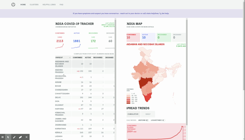Open the Clusters nav item
Screen dimensions: 245x140
pos(34,5)
